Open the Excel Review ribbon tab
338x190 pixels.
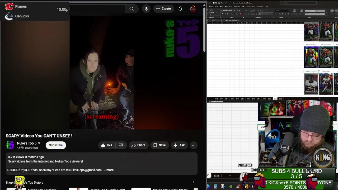248,7
